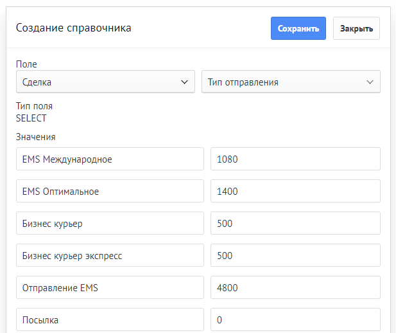Click the Сохранить button
Viewport: 396px width, 333px height.
pyautogui.click(x=298, y=28)
